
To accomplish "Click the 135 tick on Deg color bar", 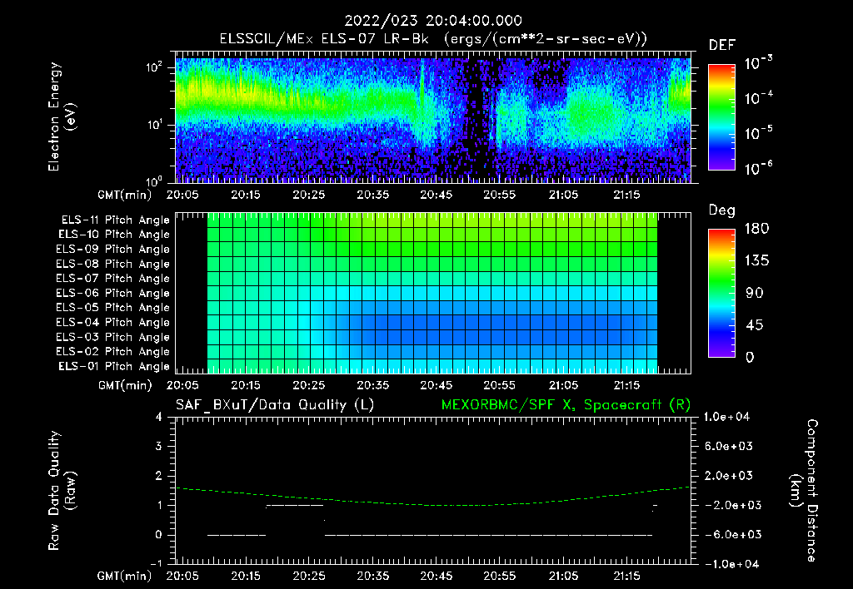I will tap(756, 261).
